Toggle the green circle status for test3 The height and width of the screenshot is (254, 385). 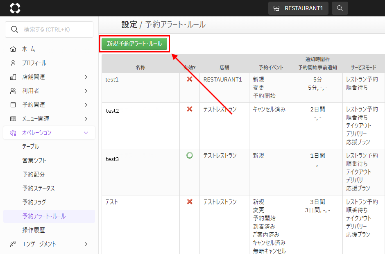190,155
